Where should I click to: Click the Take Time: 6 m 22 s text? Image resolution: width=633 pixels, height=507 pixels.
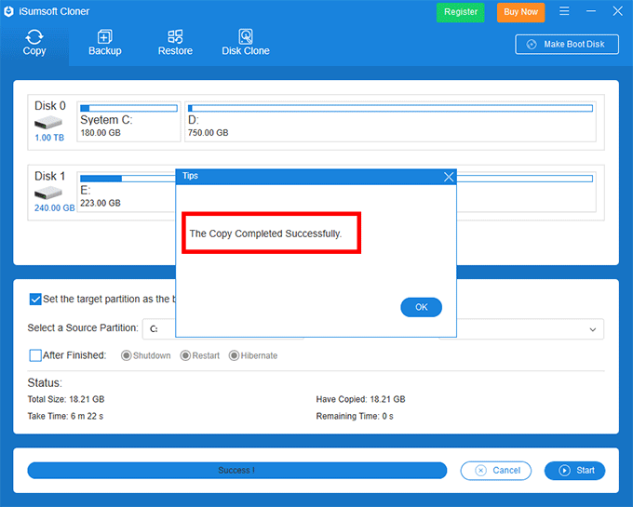coord(65,416)
